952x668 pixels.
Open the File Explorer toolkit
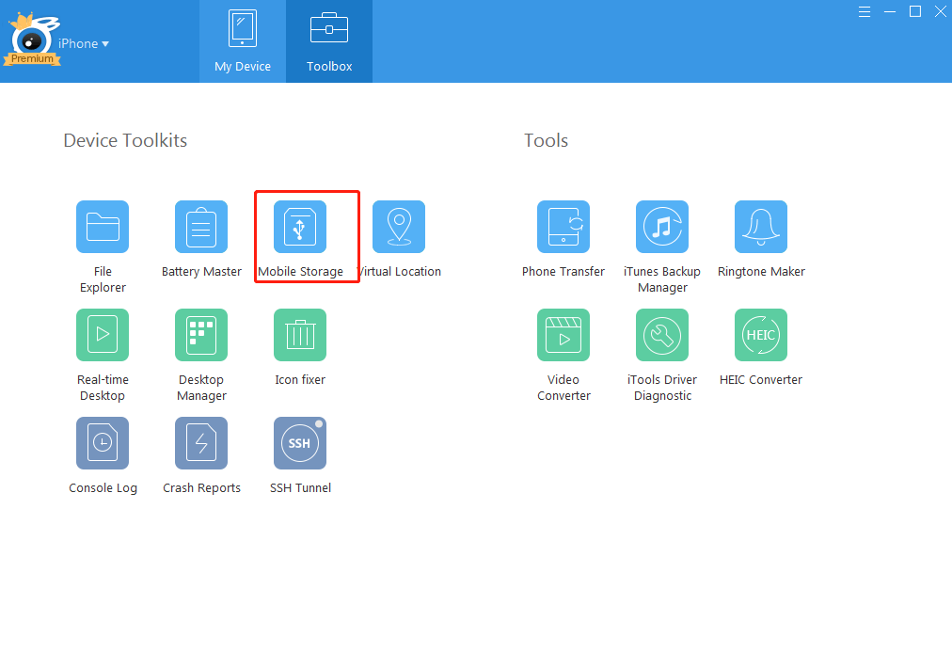(x=103, y=226)
